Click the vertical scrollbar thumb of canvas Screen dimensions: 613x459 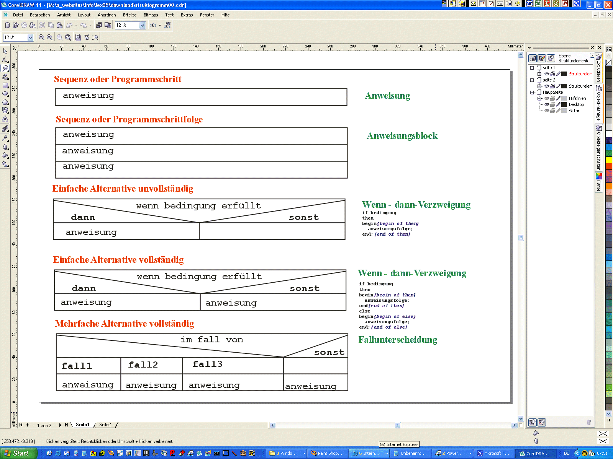point(521,238)
